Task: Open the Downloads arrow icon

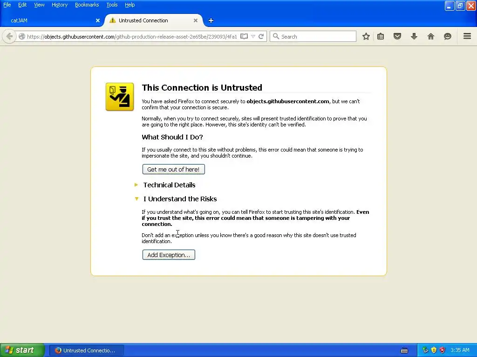Action: 414,36
